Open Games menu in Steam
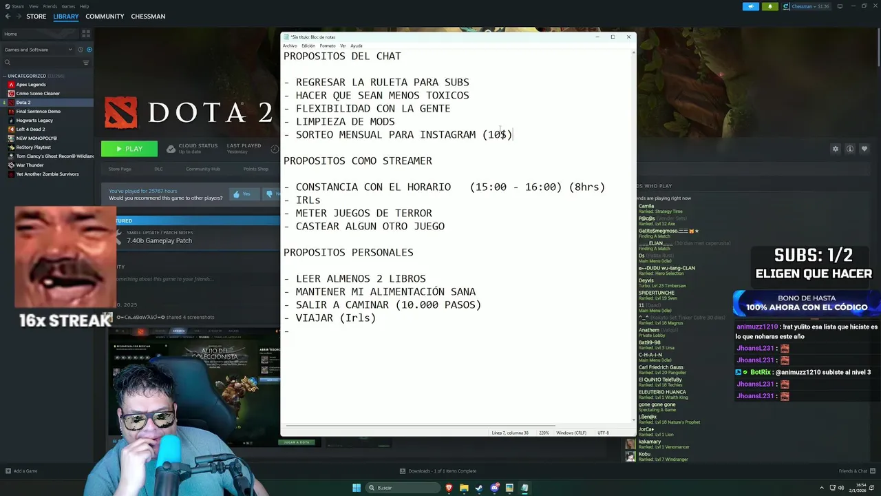The image size is (881, 496). (x=68, y=6)
